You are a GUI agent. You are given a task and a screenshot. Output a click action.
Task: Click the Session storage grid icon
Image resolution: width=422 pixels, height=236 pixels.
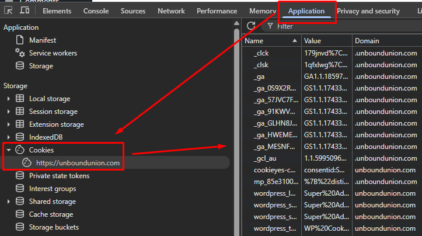(x=20, y=111)
